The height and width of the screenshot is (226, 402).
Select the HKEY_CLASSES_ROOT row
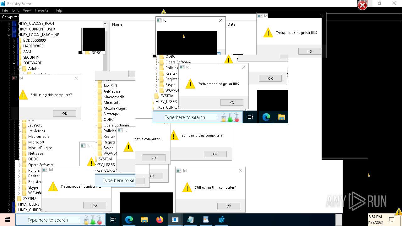click(36, 24)
